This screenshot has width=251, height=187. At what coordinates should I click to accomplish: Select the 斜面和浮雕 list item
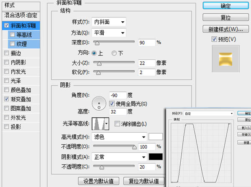(x=21, y=25)
